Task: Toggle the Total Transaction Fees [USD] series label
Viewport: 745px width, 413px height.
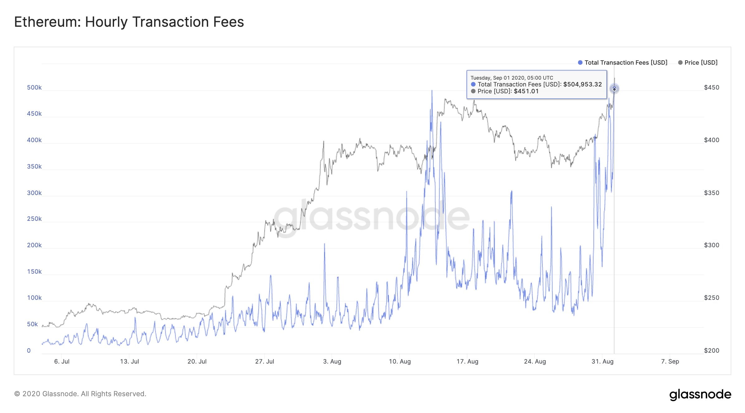Action: tap(626, 63)
